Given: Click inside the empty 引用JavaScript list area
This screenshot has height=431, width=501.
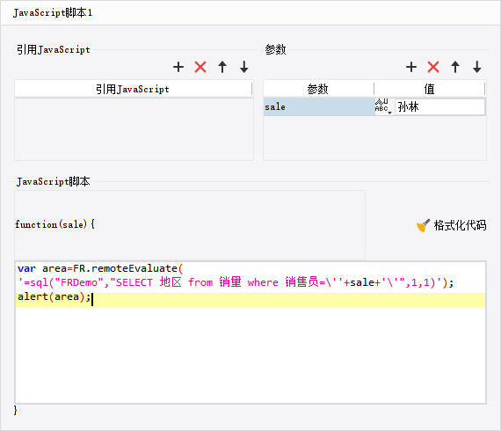Looking at the screenshot, I should tap(134, 129).
